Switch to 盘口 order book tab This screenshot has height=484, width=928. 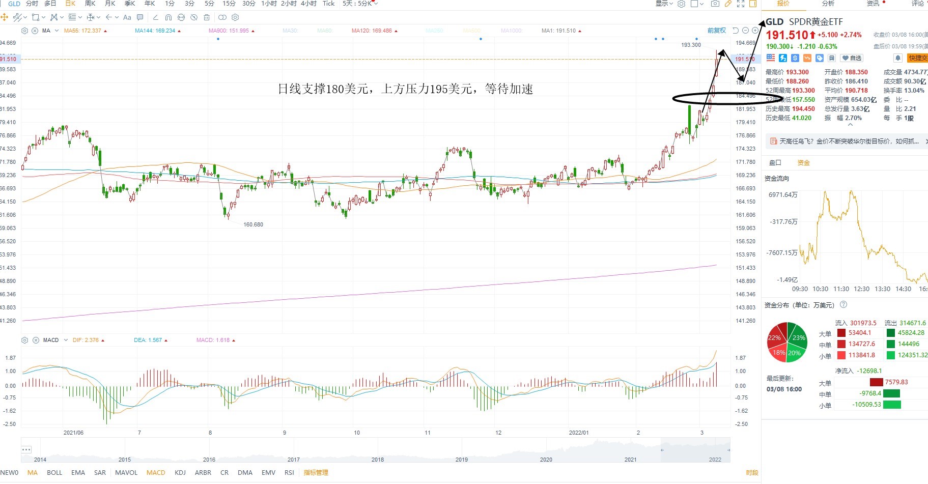pos(775,163)
